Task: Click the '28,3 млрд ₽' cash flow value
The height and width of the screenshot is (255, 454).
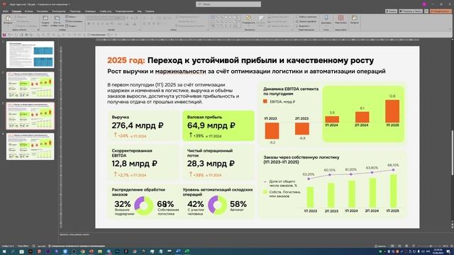Action: pyautogui.click(x=211, y=164)
